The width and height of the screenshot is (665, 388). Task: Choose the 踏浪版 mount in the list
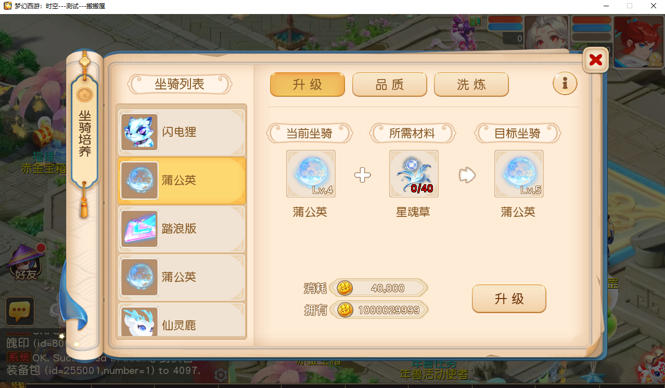click(x=182, y=229)
